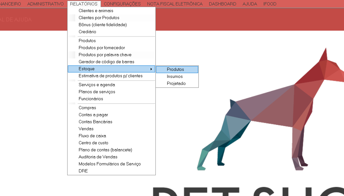344x196 pixels.
Task: Open the DASHBOARD menu
Action: click(x=222, y=4)
